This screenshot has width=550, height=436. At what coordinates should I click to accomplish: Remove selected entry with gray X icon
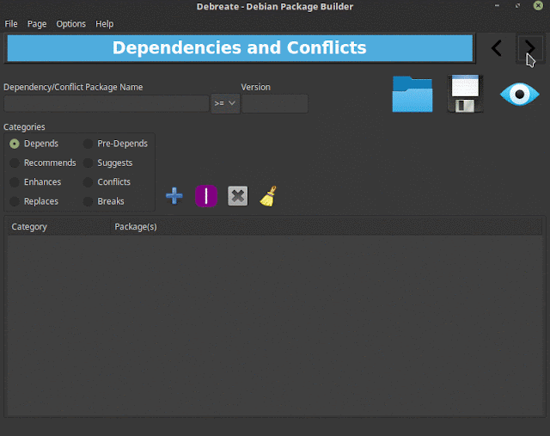click(x=237, y=195)
